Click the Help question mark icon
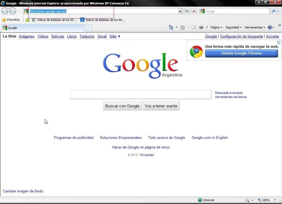Viewport: 282px width, 204px height. pyautogui.click(x=270, y=27)
